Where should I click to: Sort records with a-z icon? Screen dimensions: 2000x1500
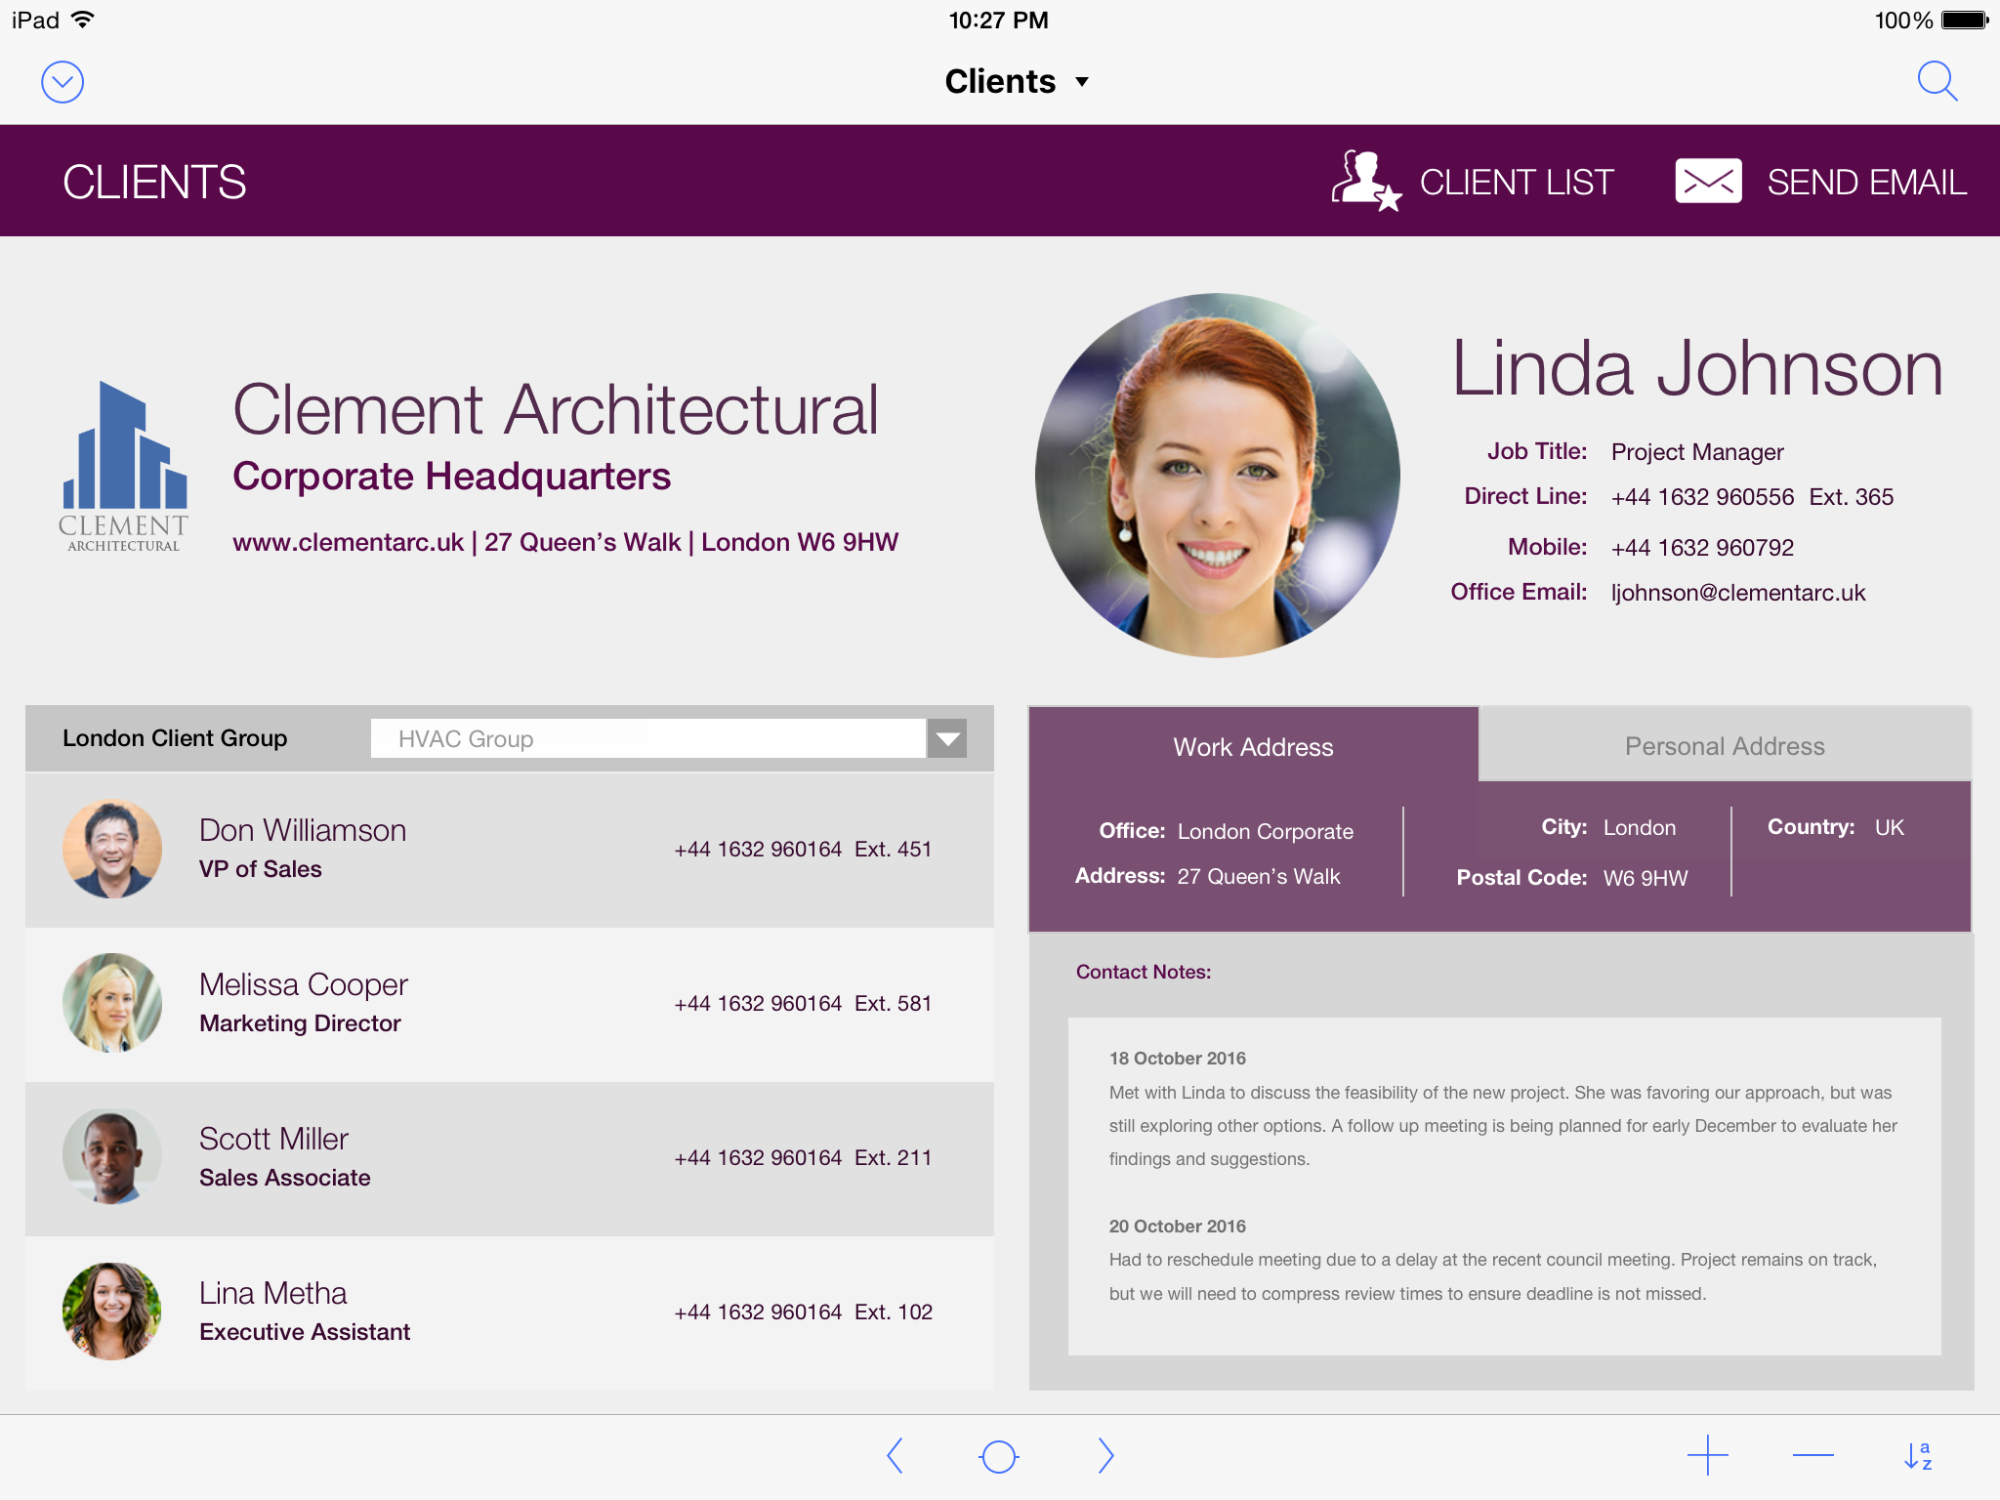click(1918, 1455)
